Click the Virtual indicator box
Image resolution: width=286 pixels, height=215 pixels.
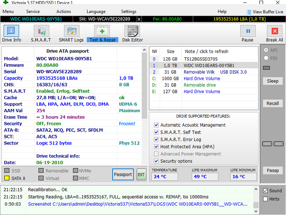coord(41,178)
